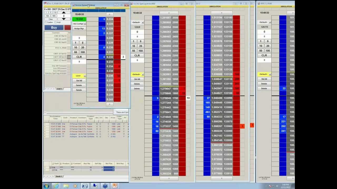The image size is (337, 189).
Task: Click price 1.279647 in Eris Inv Spd ladder
Action: click(166, 89)
